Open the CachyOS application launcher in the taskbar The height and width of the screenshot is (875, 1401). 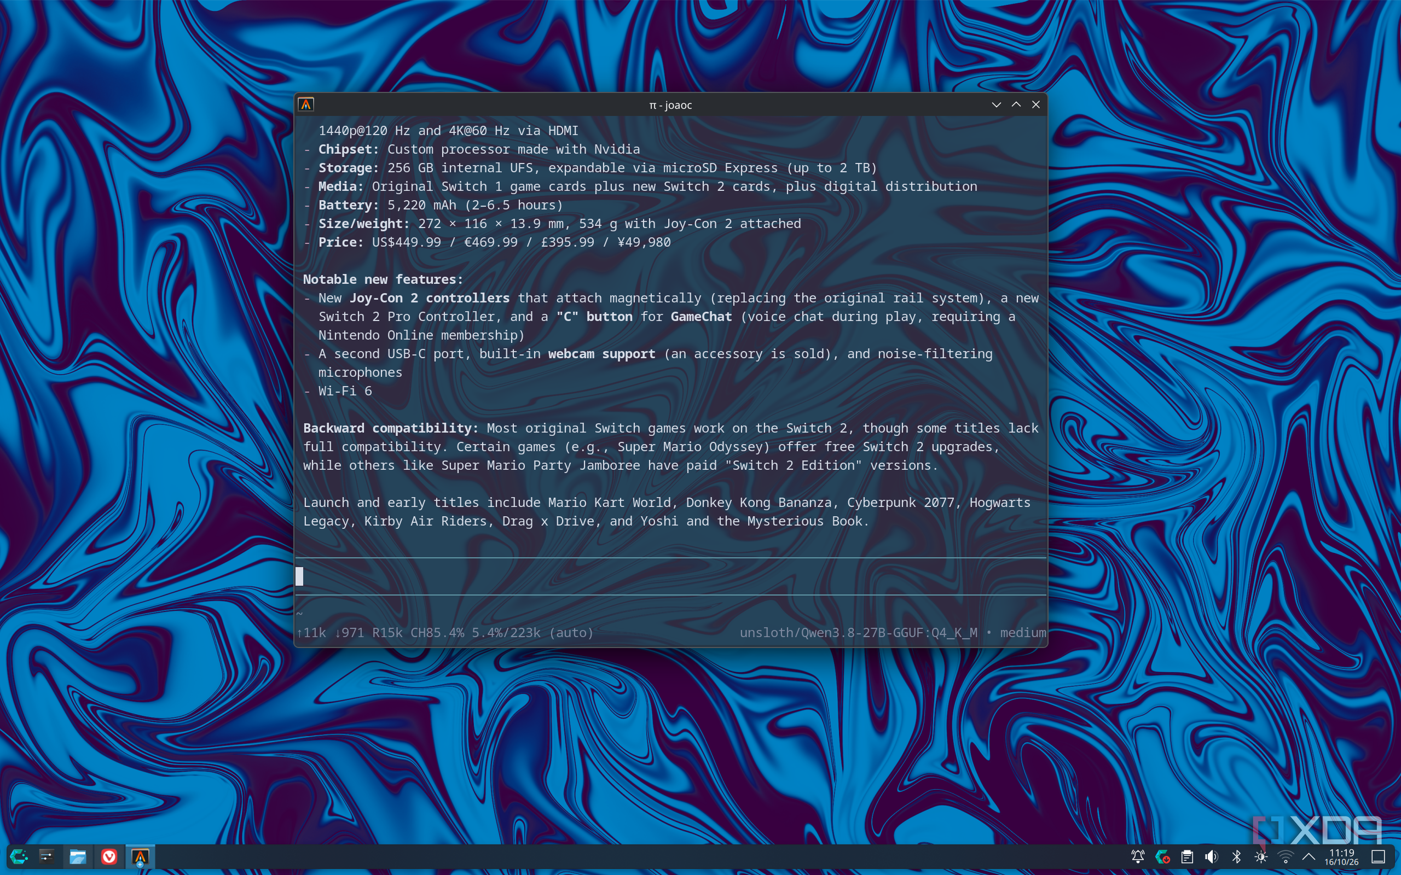pos(19,856)
